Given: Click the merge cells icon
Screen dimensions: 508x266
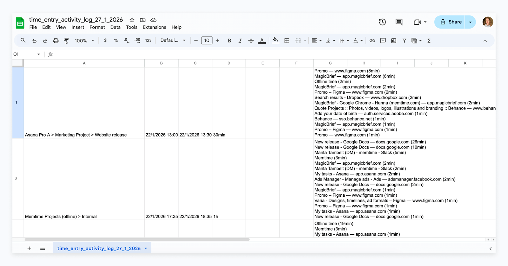Looking at the screenshot, I should pos(298,41).
